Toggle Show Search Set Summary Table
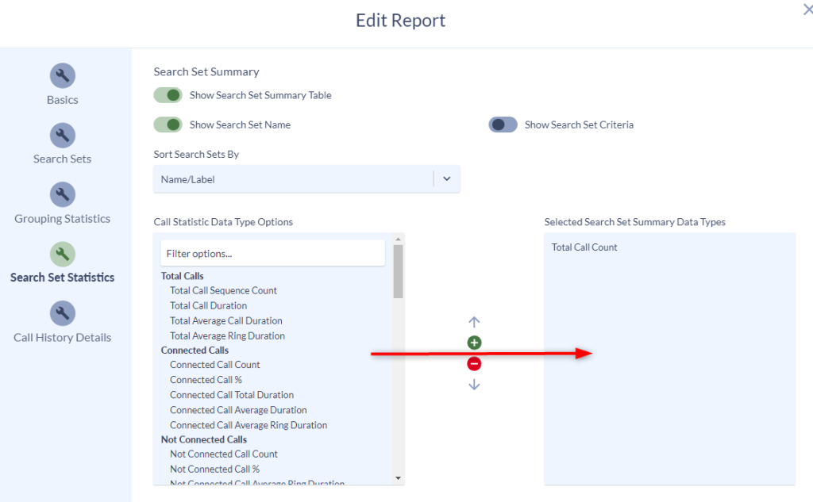813x502 pixels. tap(168, 95)
